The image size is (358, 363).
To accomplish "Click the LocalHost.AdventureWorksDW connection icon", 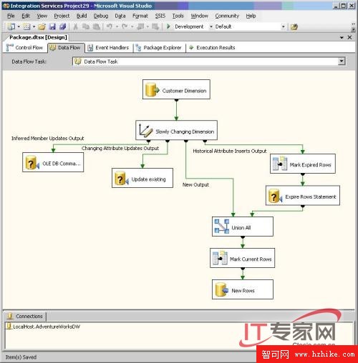I will 9,326.
